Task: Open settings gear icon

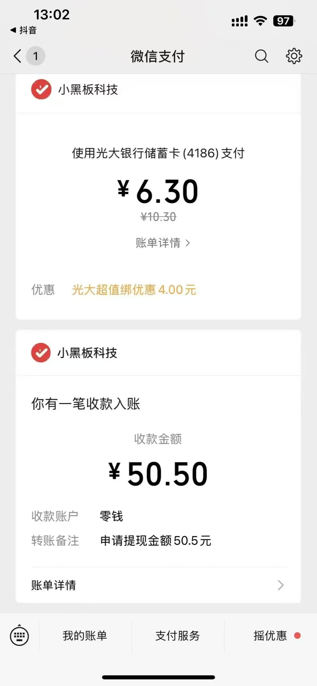Action: [x=294, y=56]
